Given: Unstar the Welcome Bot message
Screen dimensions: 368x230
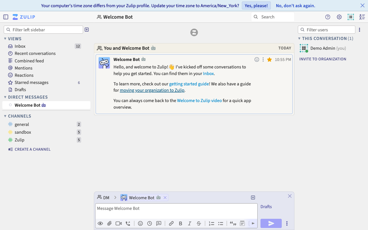Looking at the screenshot, I should [x=269, y=60].
